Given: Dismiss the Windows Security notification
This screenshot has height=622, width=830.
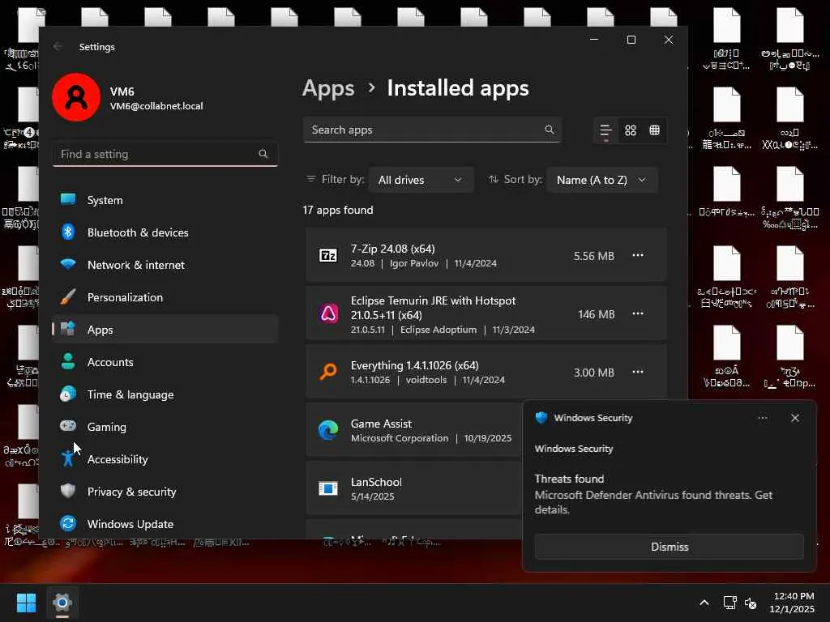Looking at the screenshot, I should click(x=669, y=547).
